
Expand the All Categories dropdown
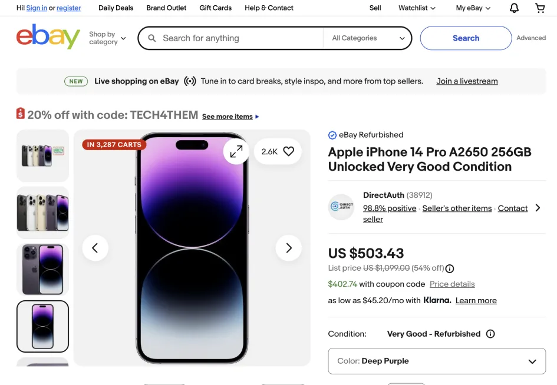[368, 38]
